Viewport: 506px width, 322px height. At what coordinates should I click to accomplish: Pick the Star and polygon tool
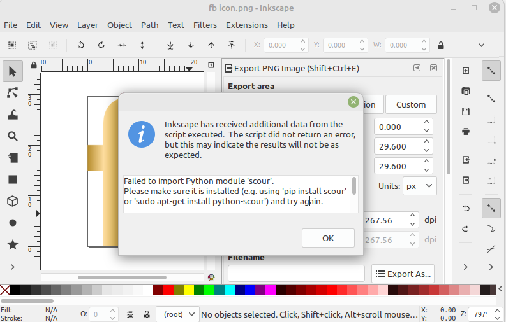click(12, 244)
